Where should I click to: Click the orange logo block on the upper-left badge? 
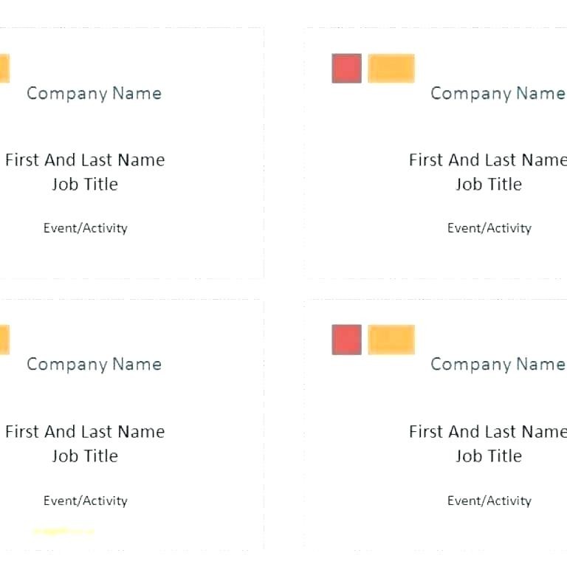tap(4, 68)
